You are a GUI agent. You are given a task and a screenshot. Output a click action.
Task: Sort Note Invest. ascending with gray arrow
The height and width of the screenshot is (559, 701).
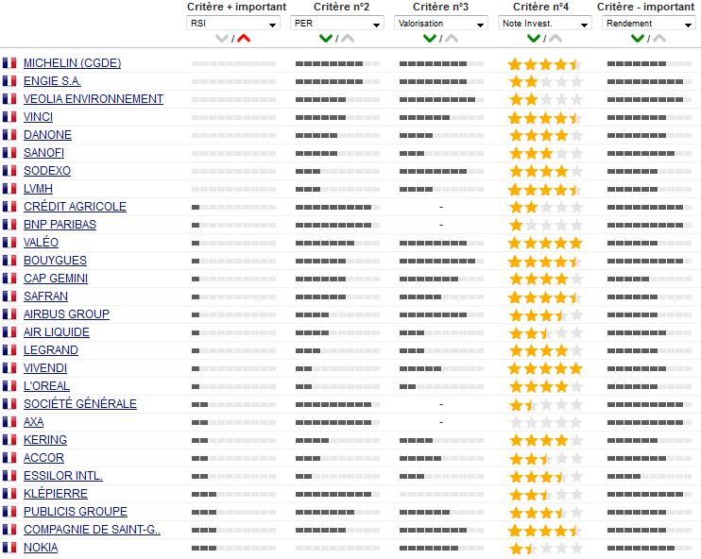click(x=556, y=39)
